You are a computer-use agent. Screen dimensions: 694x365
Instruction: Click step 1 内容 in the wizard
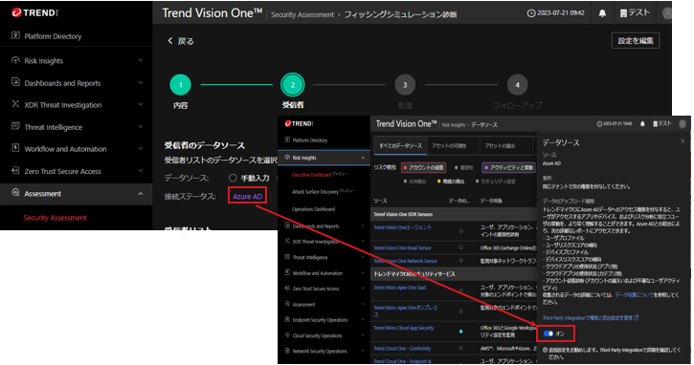[x=180, y=85]
